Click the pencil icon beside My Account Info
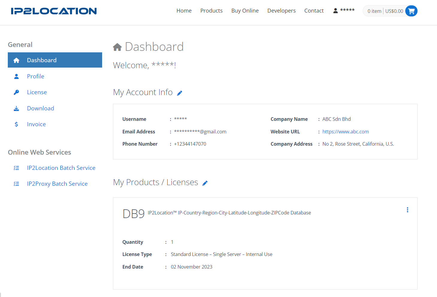437x297 pixels. [180, 93]
